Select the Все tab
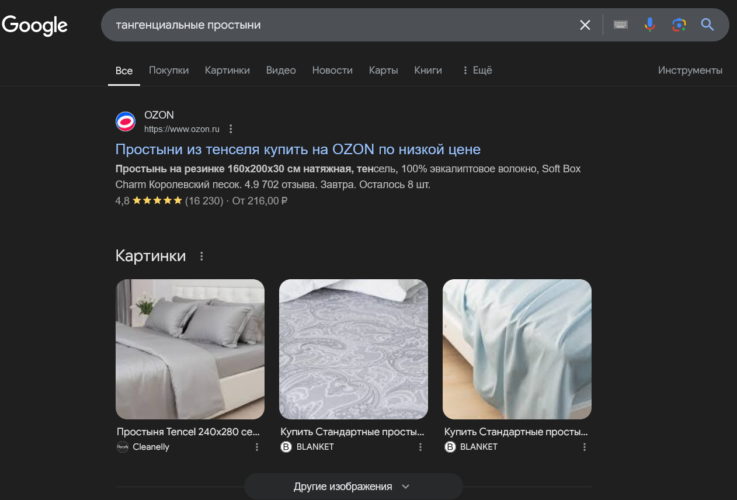The width and height of the screenshot is (737, 500). pyautogui.click(x=124, y=71)
